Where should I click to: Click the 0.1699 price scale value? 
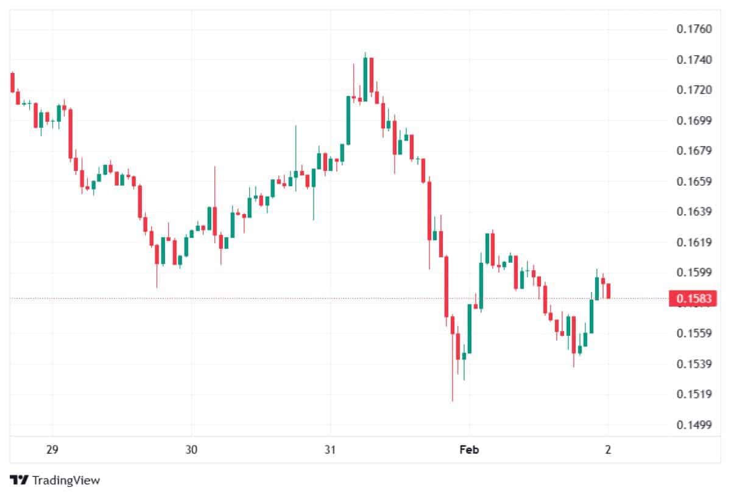click(x=693, y=120)
